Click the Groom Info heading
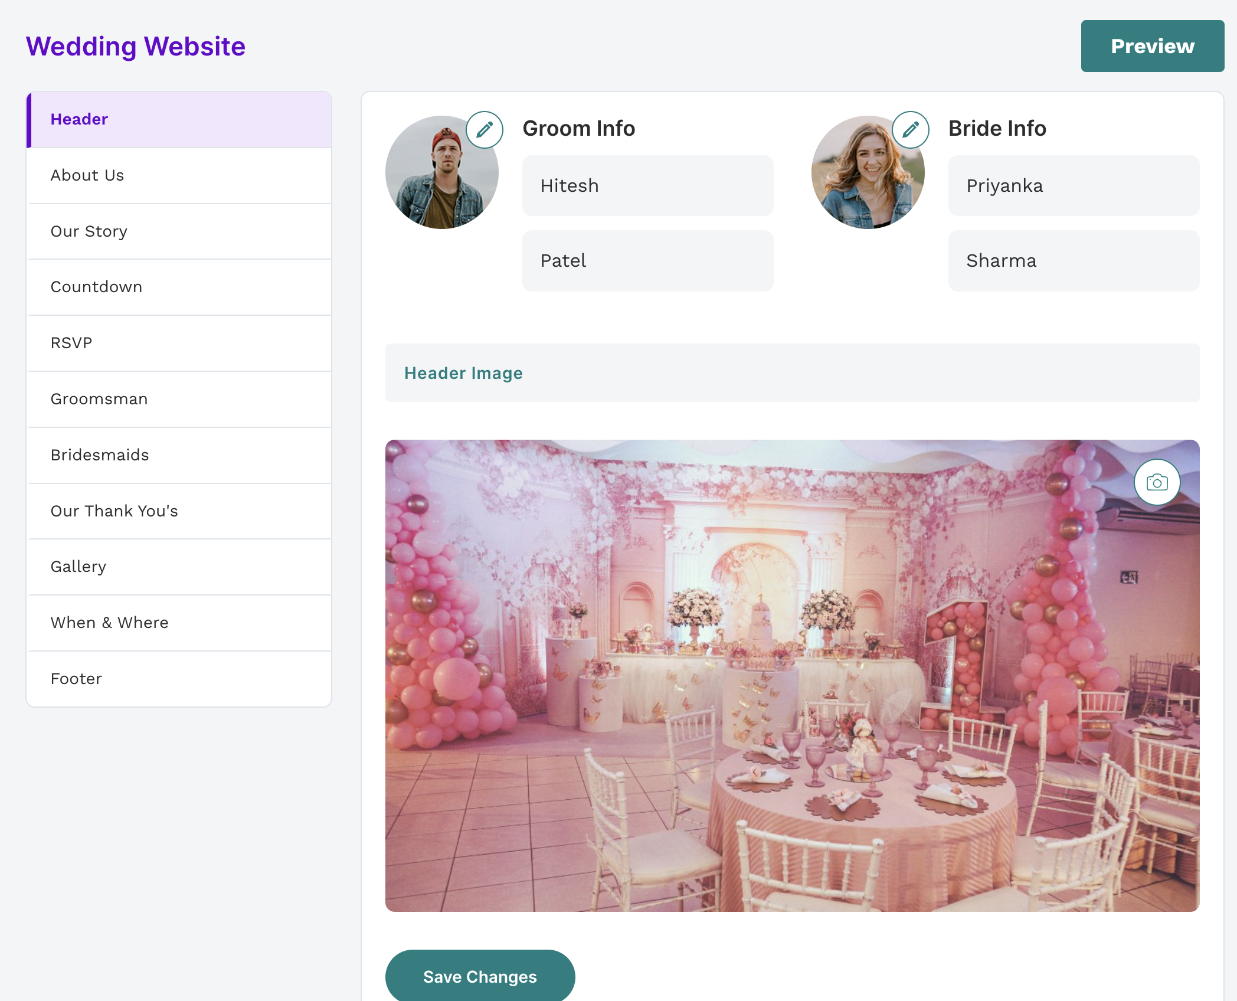 [x=578, y=128]
